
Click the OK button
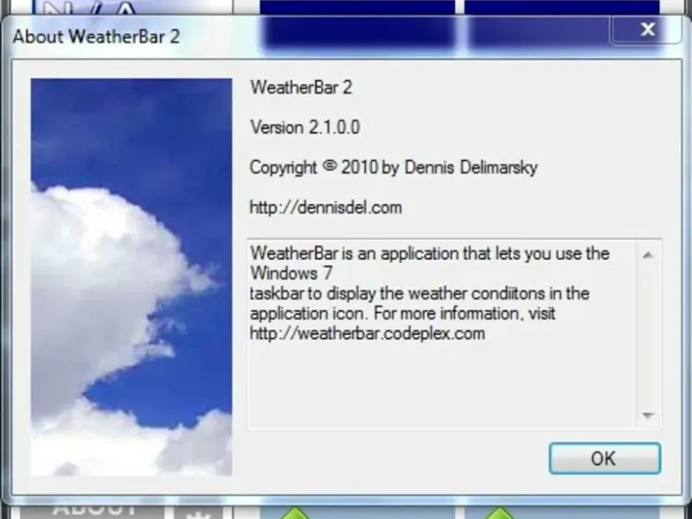605,458
